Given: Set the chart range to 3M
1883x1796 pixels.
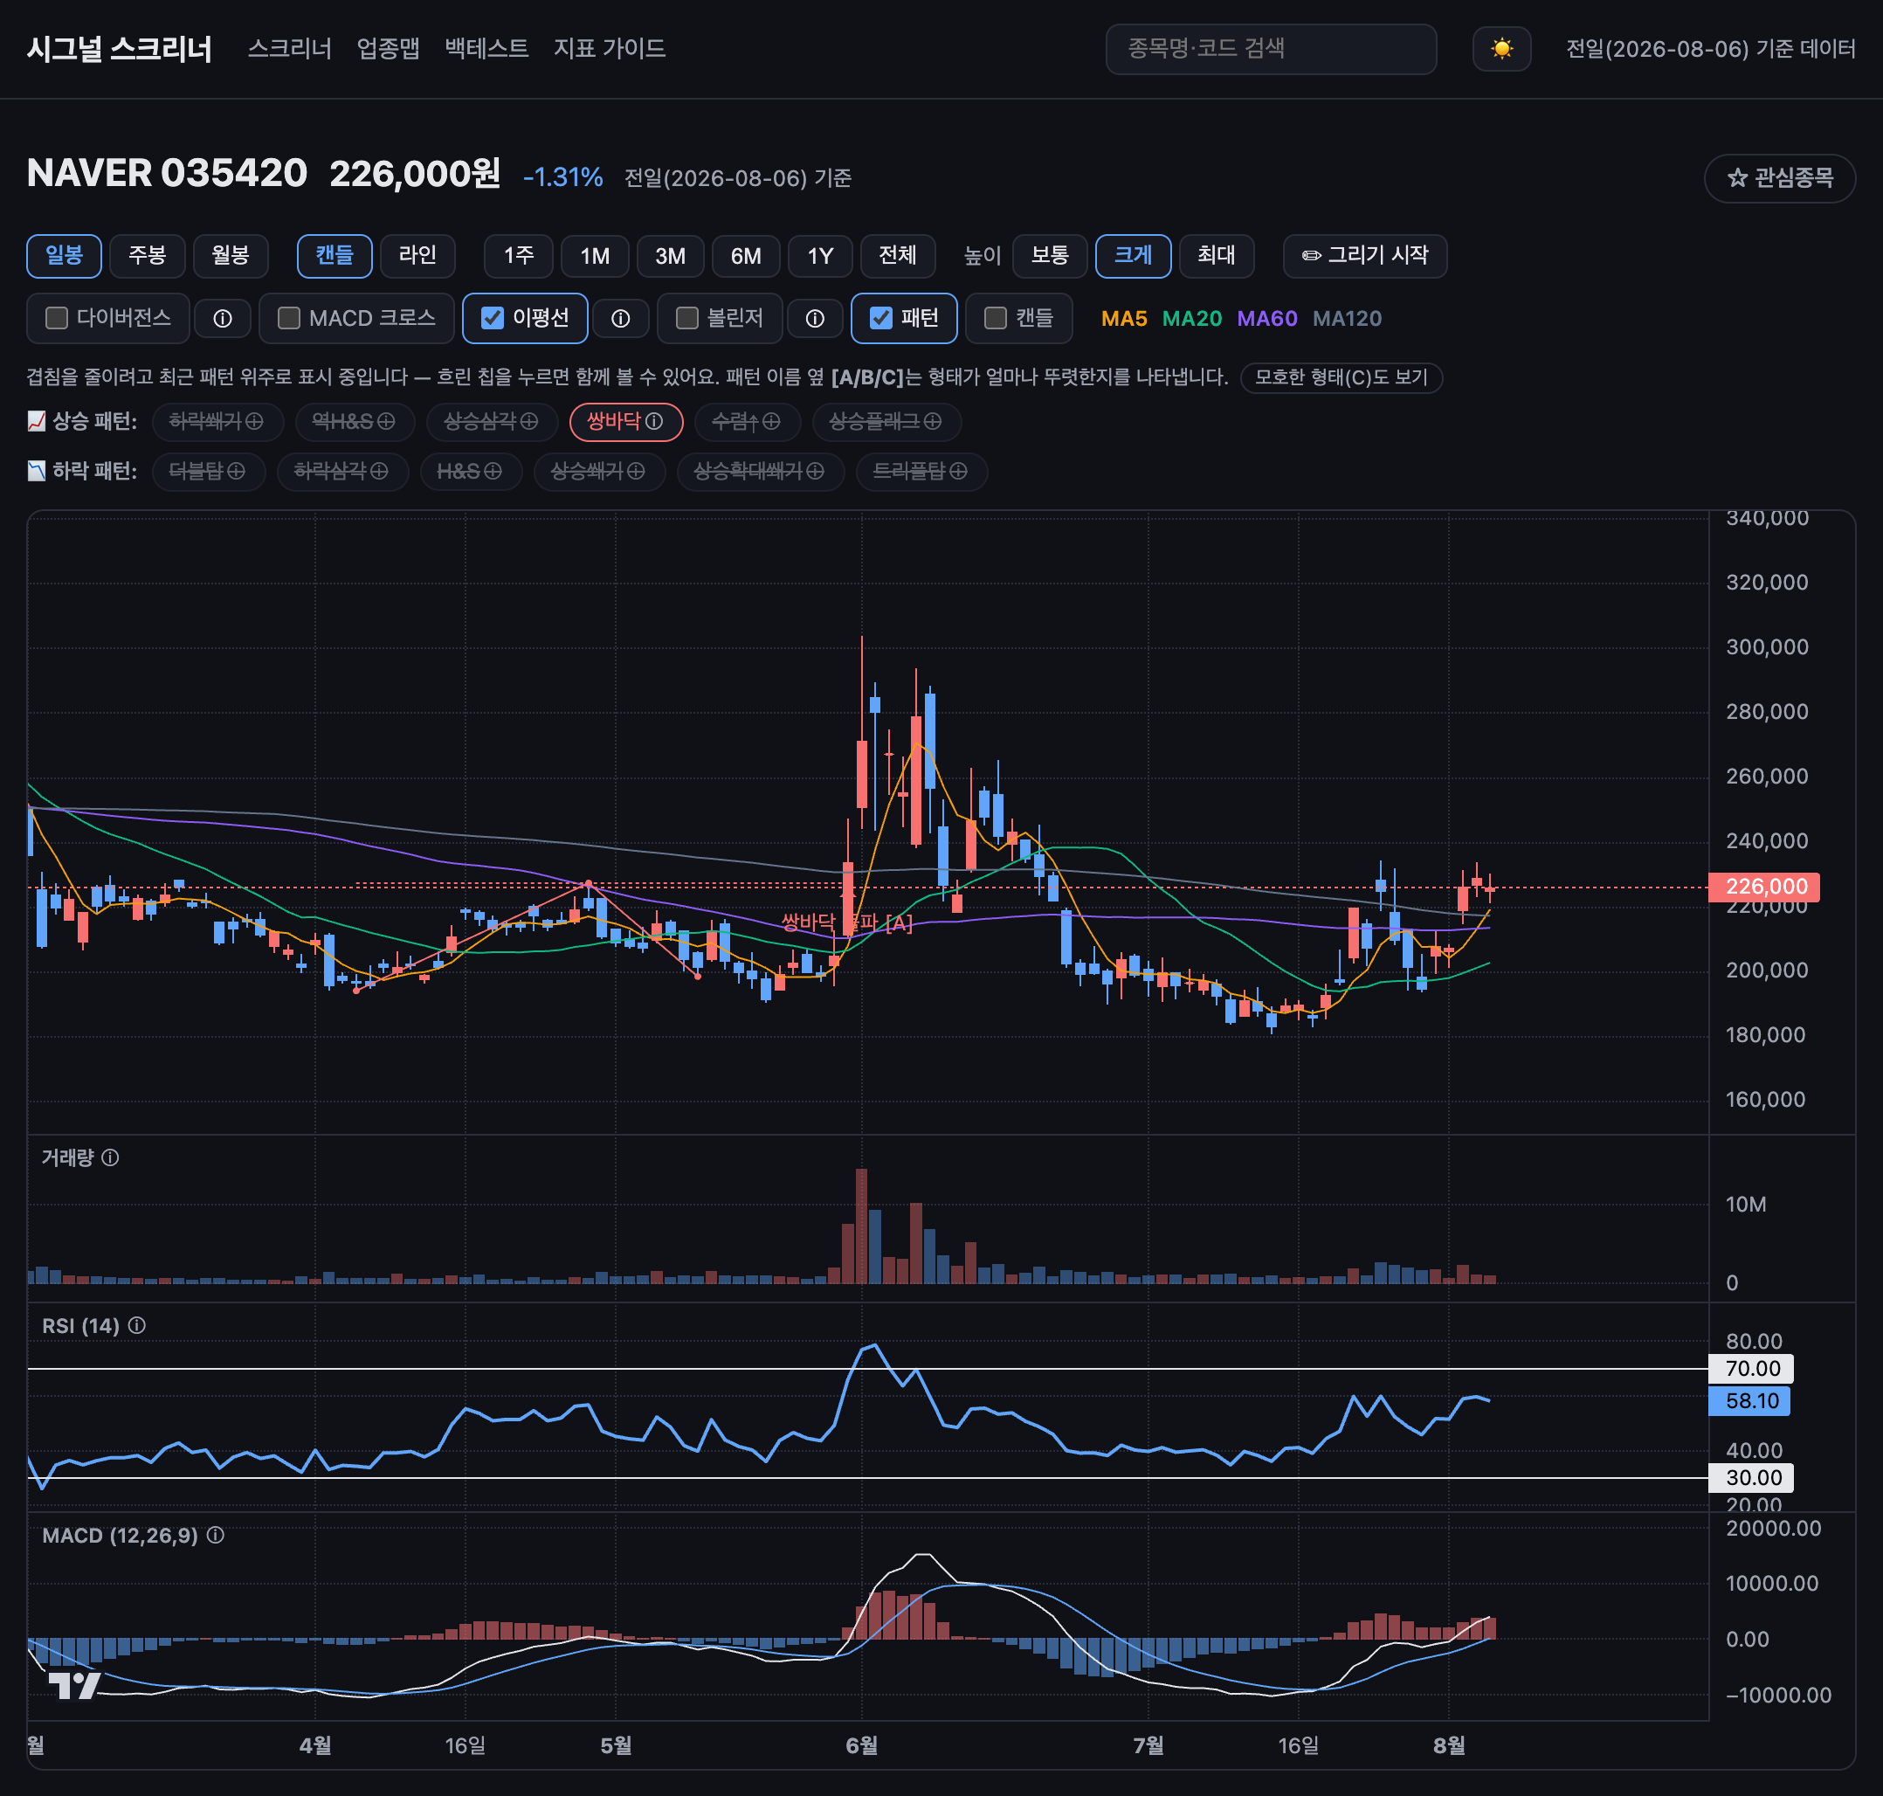Looking at the screenshot, I should pyautogui.click(x=670, y=256).
